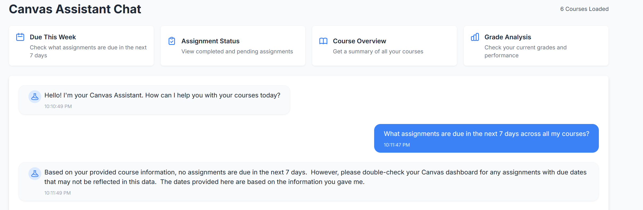Click the assistant flask avatar beside the greeting
The image size is (643, 210).
coord(35,97)
